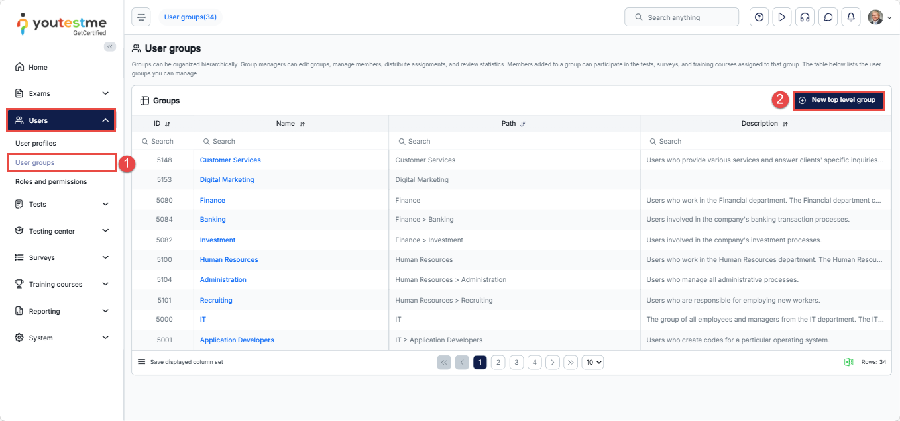This screenshot has width=900, height=421.
Task: Open the Customer Services group link
Action: (x=230, y=160)
